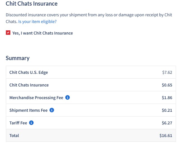
Task: Select Chit Chats Insurance row in Summary table
Action: 29,85
